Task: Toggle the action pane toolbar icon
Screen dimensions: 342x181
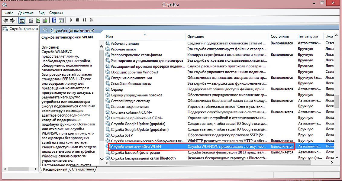Action: (62, 20)
